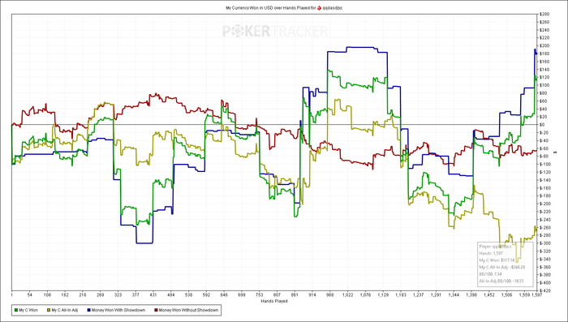
Task: Click the x-axis tick label '54'
Action: tap(30, 295)
